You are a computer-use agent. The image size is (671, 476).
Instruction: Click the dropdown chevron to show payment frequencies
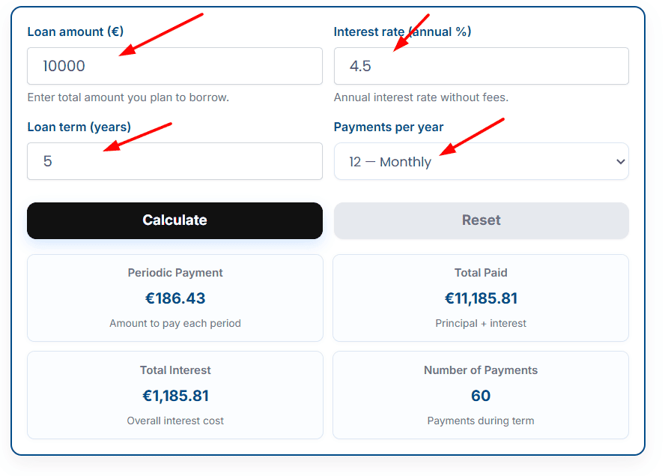[x=620, y=161]
